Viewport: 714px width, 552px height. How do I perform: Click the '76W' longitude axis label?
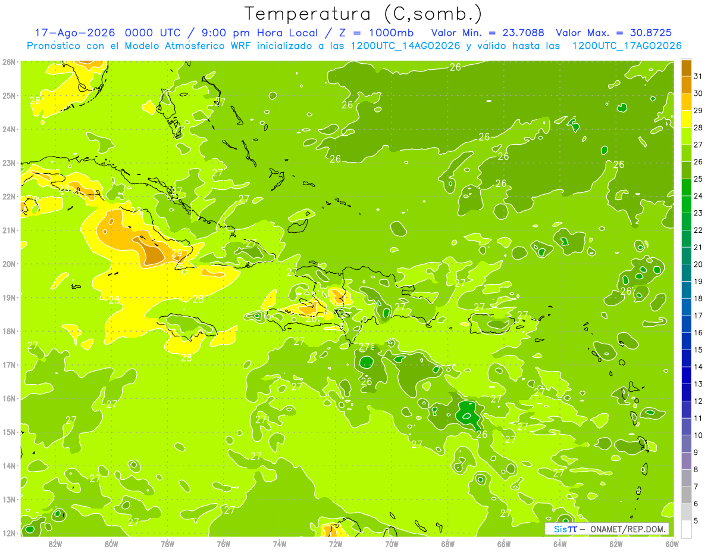pyautogui.click(x=224, y=544)
